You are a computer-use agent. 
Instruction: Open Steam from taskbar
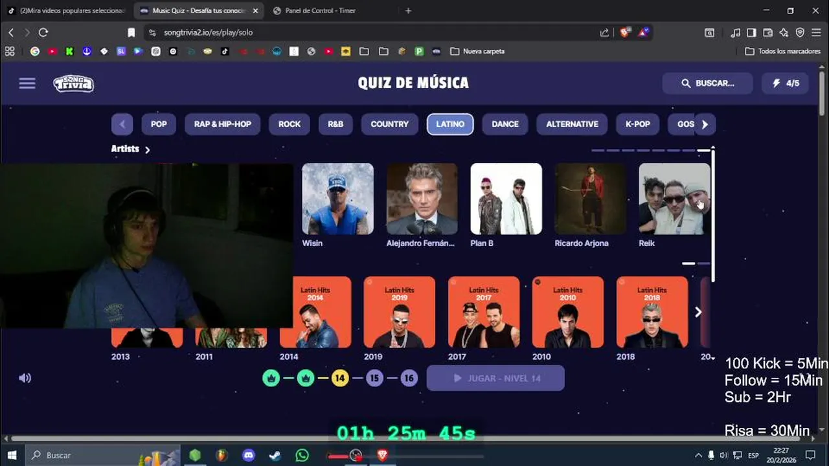pos(275,455)
